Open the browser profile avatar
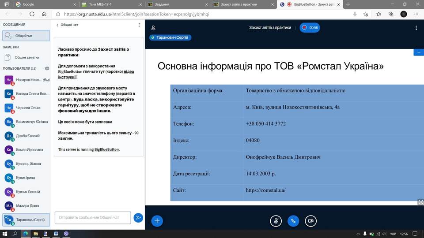This screenshot has width=424, height=238. pos(404,14)
